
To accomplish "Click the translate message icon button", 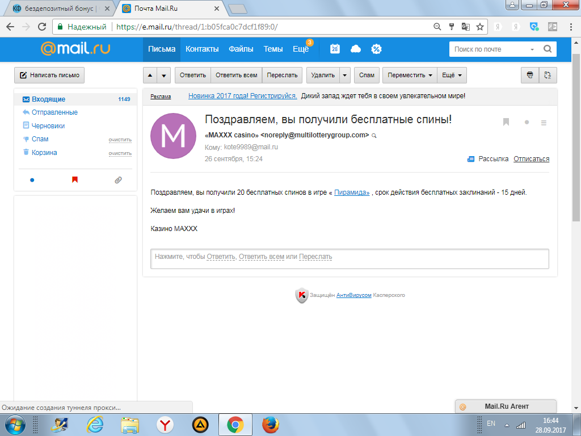I will pyautogui.click(x=548, y=75).
